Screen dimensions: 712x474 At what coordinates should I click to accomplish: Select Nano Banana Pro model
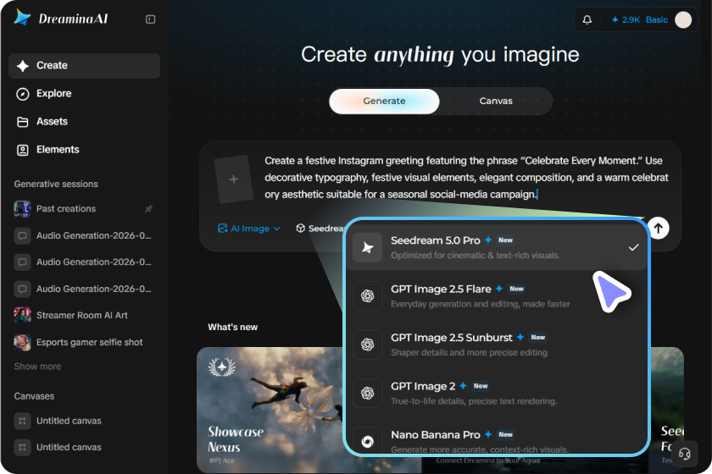coord(498,440)
